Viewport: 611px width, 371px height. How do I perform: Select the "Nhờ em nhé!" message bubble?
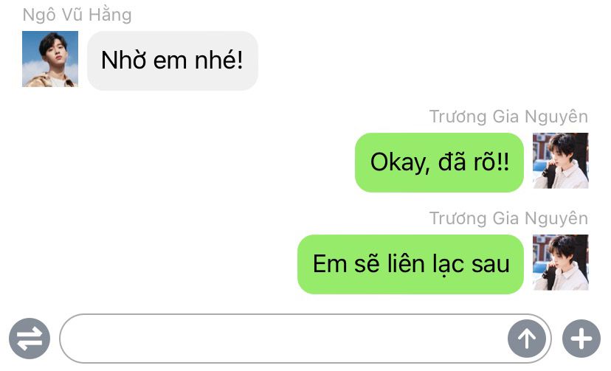[x=172, y=60]
